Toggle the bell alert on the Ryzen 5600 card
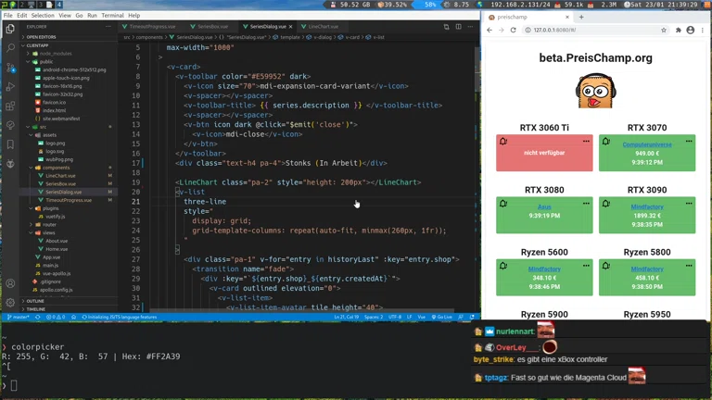The height and width of the screenshot is (400, 712). coord(503,266)
